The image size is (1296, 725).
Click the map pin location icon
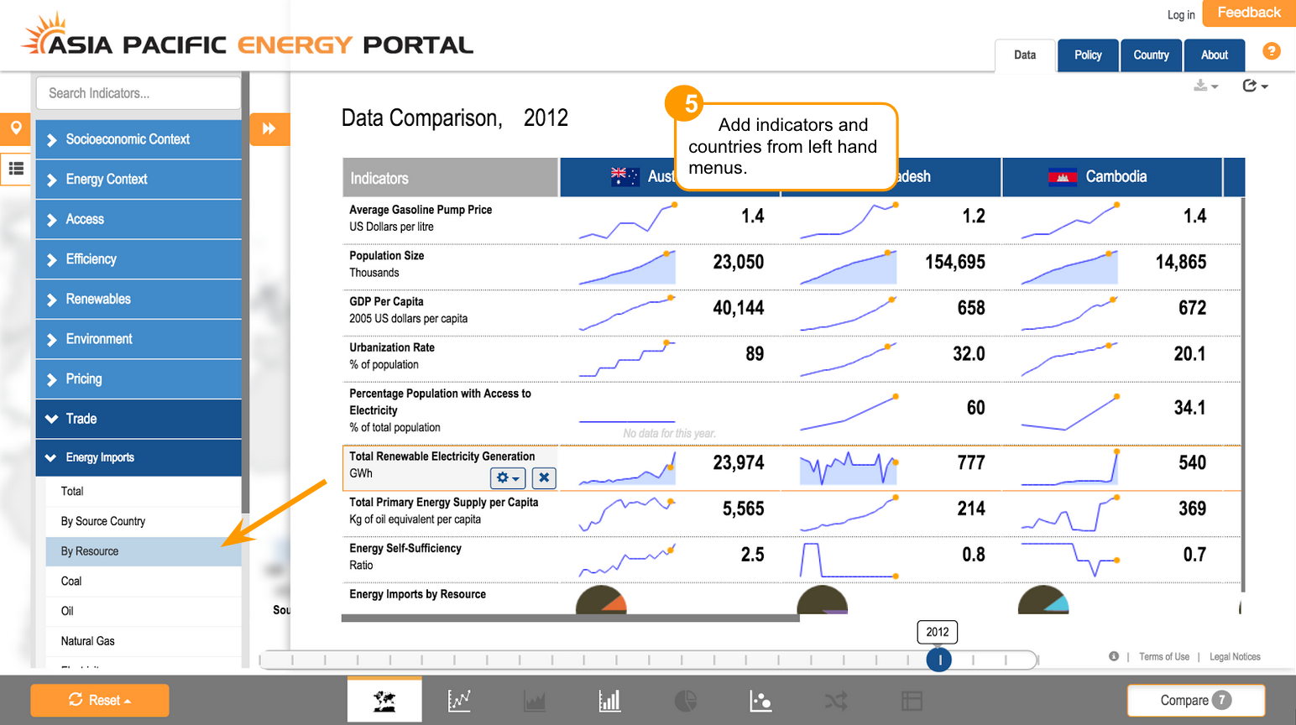pyautogui.click(x=16, y=128)
